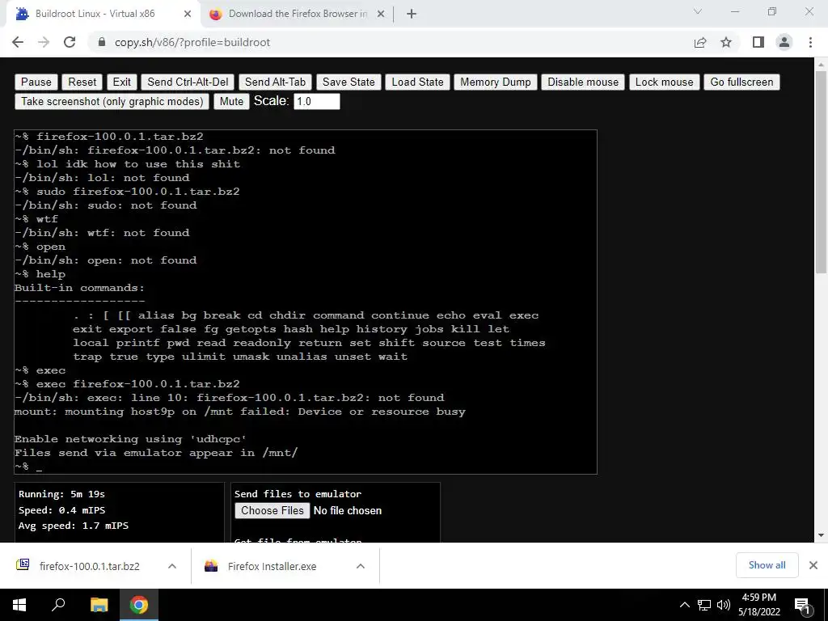Click the browser forward arrow
This screenshot has width=828, height=621.
(x=44, y=42)
